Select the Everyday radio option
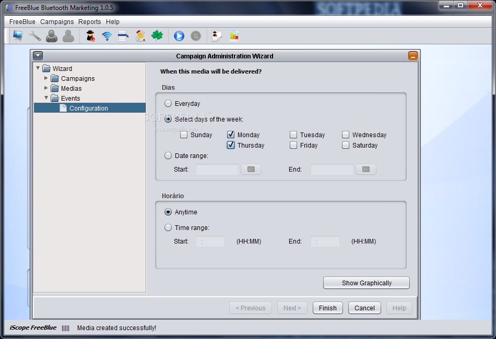496x339 pixels. (x=168, y=104)
